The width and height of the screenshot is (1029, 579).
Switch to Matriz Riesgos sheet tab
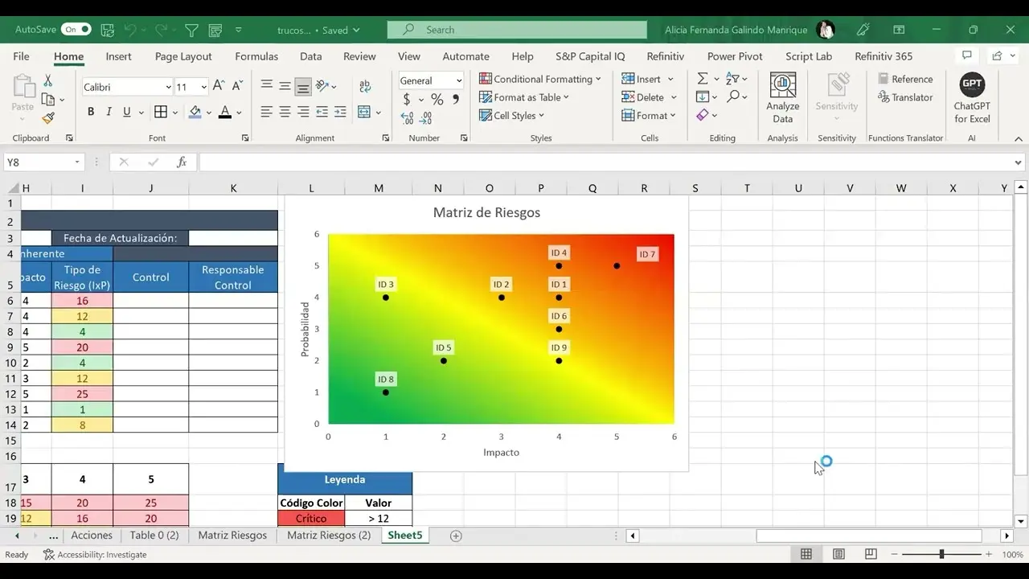(232, 536)
